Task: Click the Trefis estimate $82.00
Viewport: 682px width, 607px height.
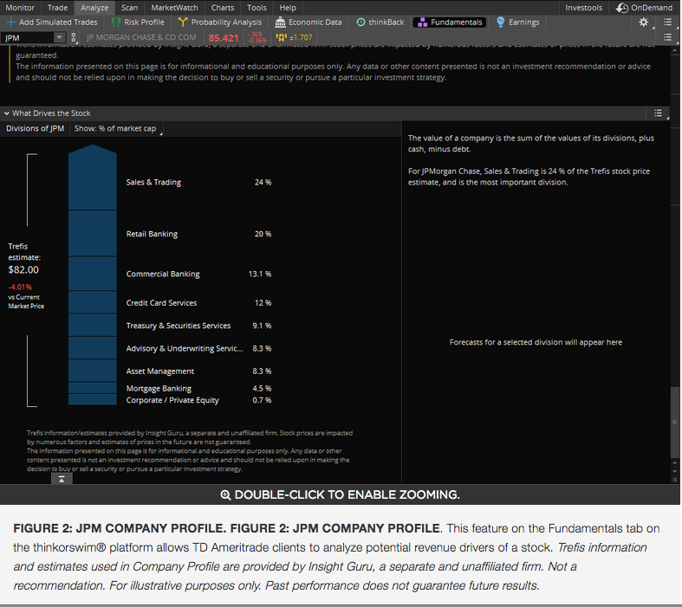Action: [x=23, y=270]
